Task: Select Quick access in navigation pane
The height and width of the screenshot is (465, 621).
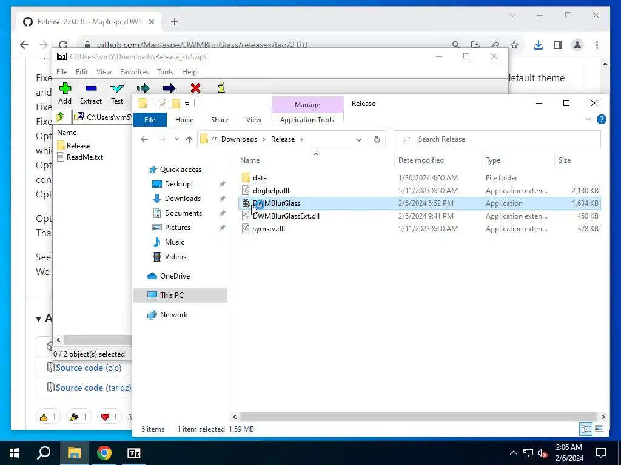Action: pos(180,170)
